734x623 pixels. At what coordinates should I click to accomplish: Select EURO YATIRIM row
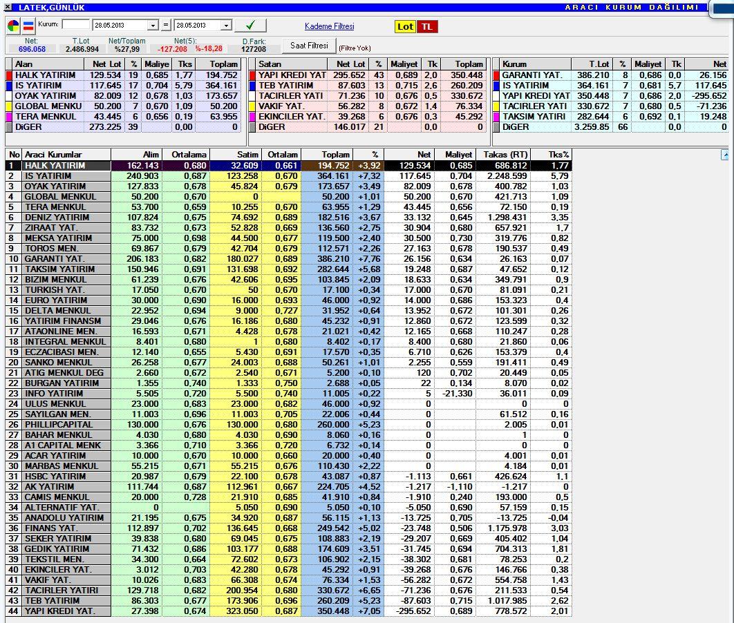pyautogui.click(x=288, y=300)
